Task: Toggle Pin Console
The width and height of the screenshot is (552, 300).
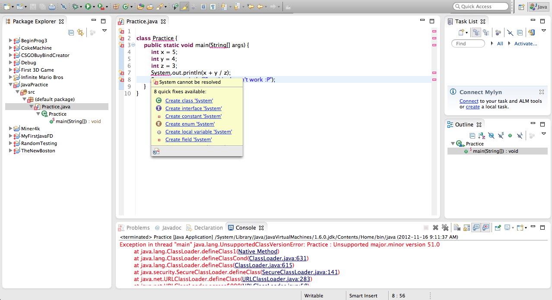Action: tap(498, 227)
